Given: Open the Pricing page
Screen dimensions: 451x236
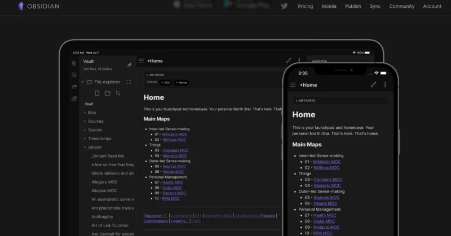Looking at the screenshot, I should click(x=305, y=6).
